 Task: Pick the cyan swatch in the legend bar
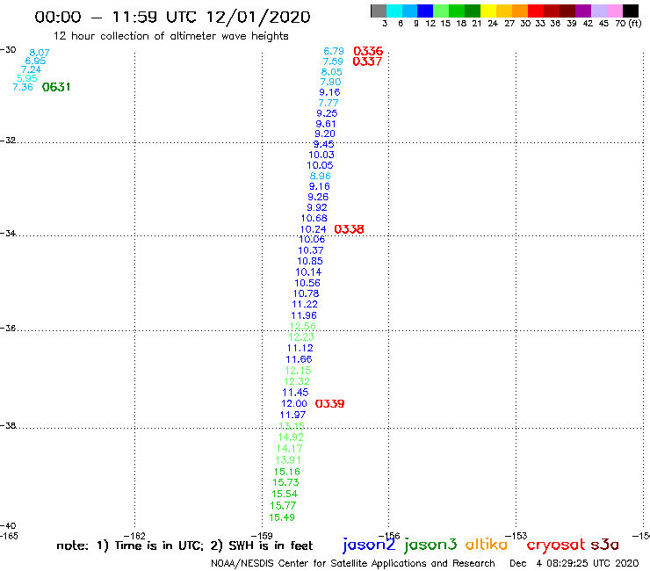click(x=394, y=11)
